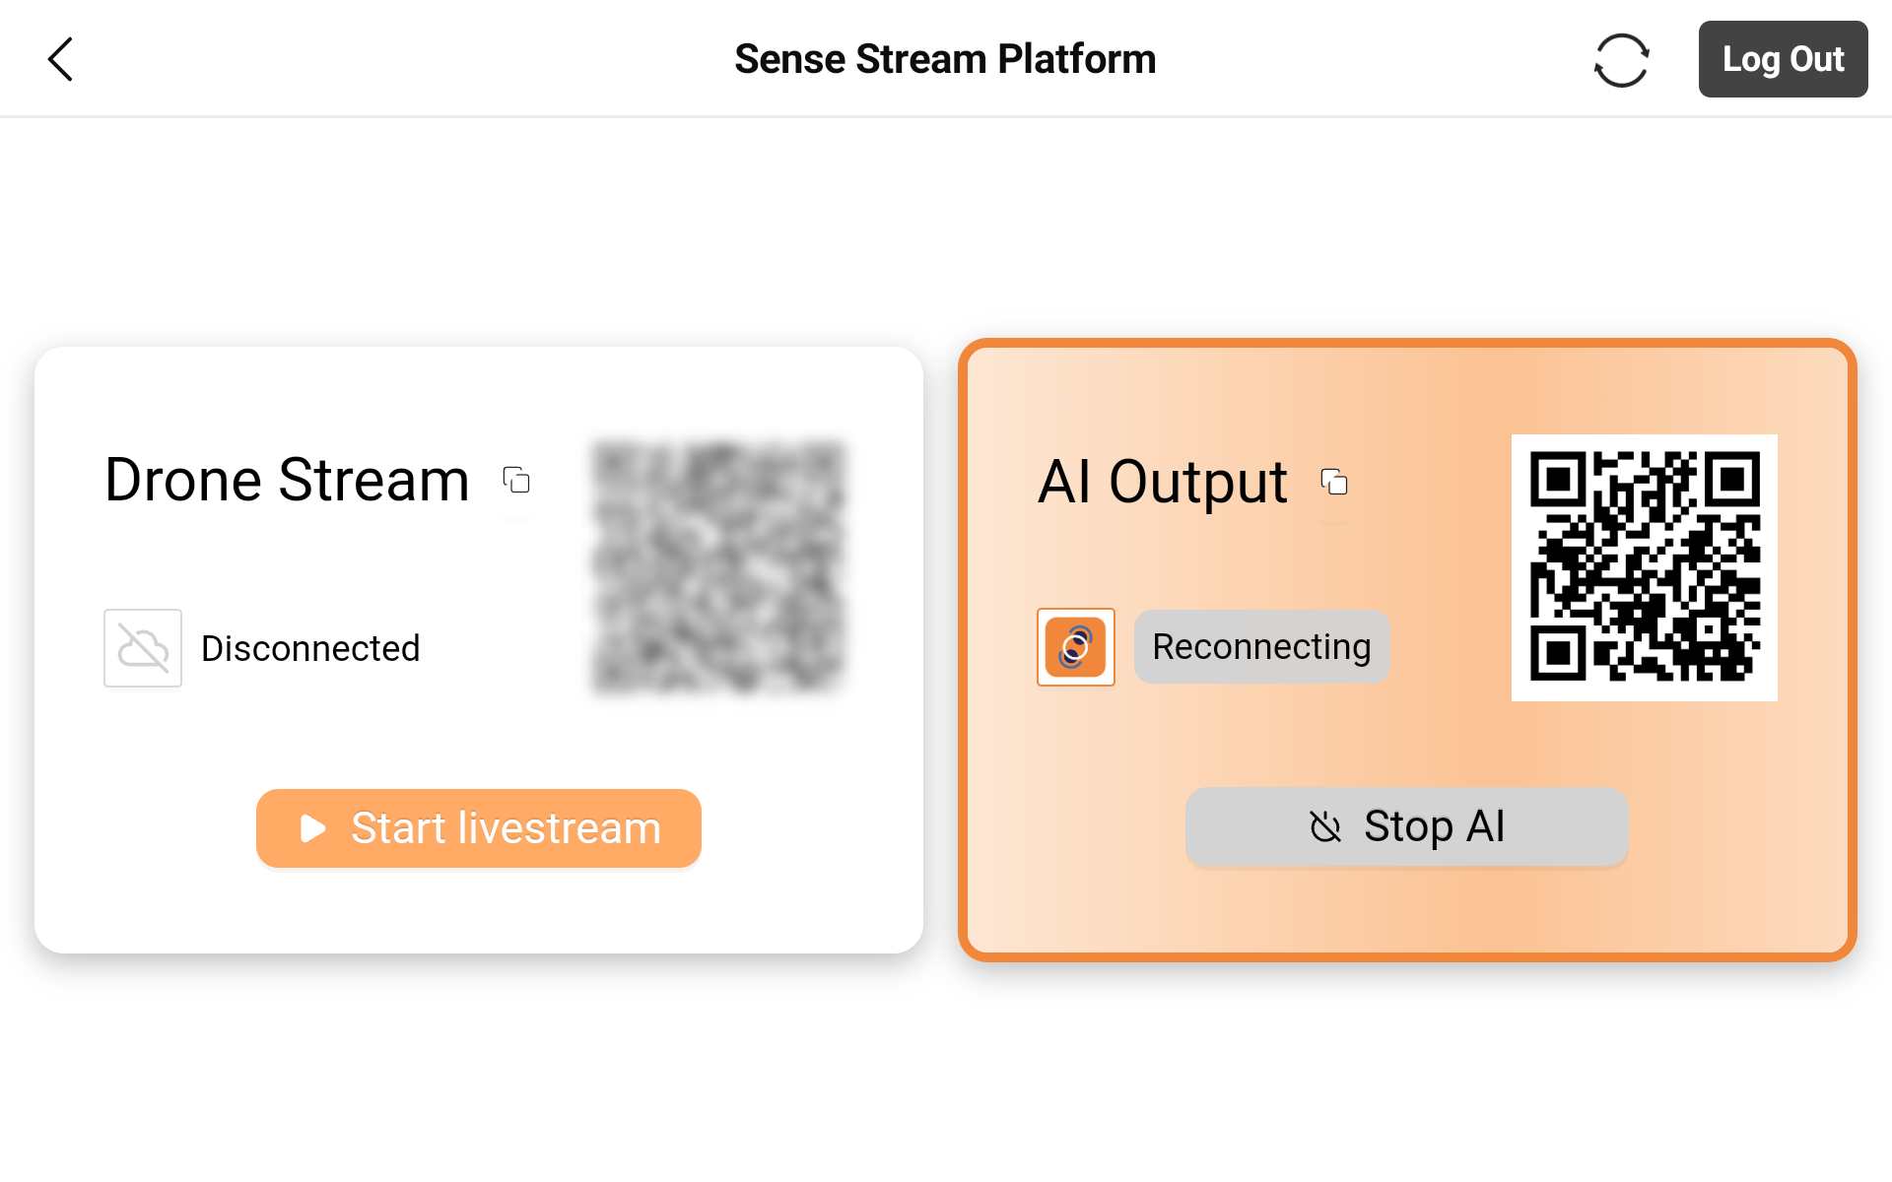Start the livestream with the orange button
Screen dimensions: 1892x1182
coord(478,828)
